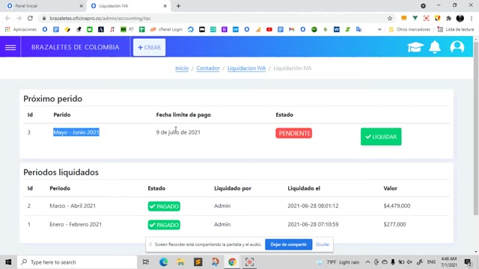This screenshot has height=269, width=479.
Task: Open the Chrome extensions puzzle icon
Action: pos(448,18)
